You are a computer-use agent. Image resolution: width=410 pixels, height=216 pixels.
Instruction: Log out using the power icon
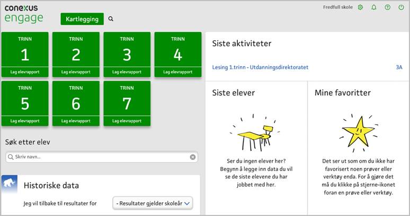[x=401, y=7]
